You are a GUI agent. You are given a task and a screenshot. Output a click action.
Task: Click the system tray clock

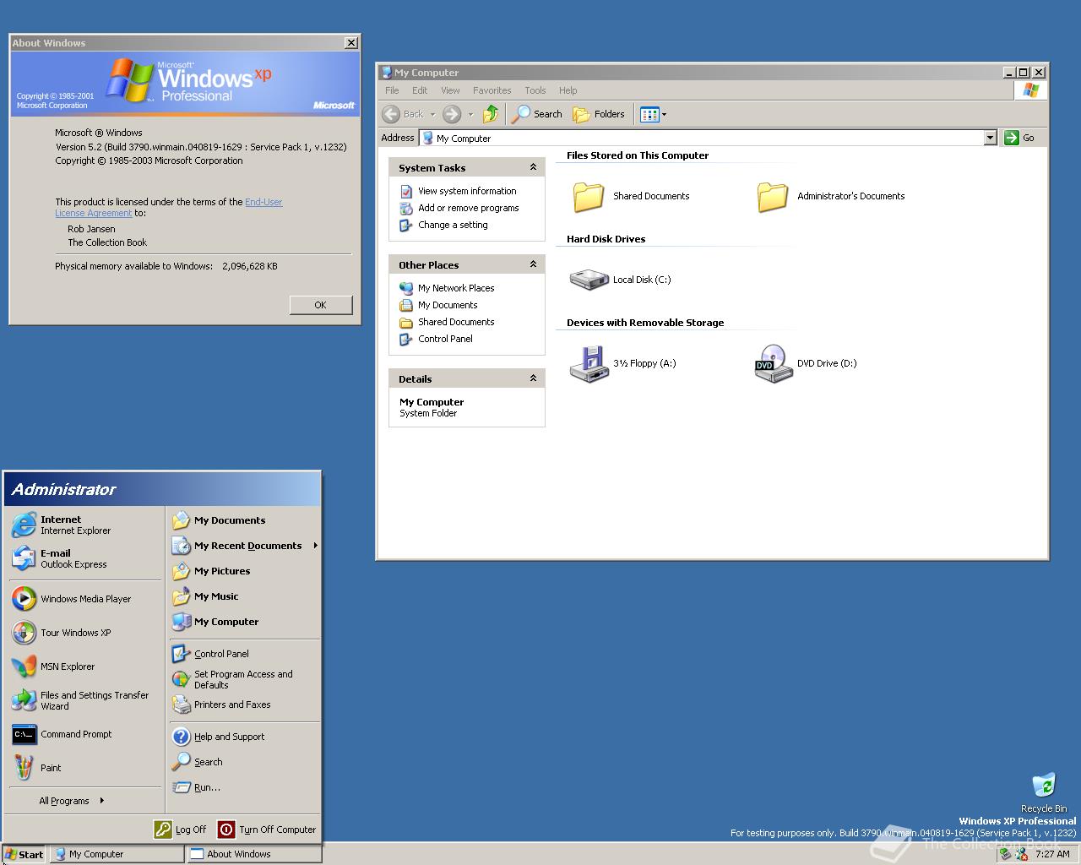click(x=1052, y=854)
